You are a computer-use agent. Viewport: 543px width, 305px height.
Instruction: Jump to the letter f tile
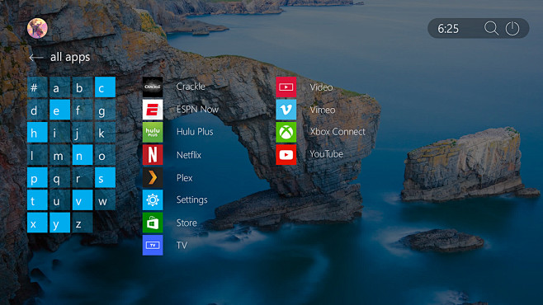pos(83,110)
